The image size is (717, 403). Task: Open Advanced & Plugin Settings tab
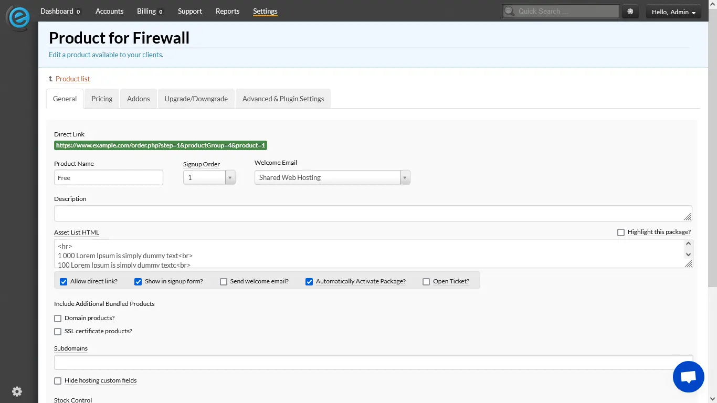pyautogui.click(x=283, y=99)
